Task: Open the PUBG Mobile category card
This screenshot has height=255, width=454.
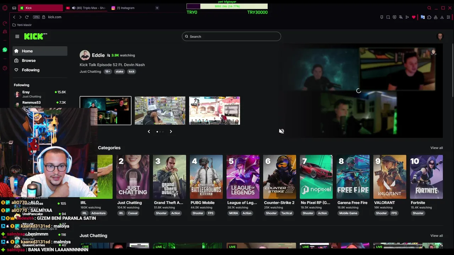Action: click(x=206, y=177)
